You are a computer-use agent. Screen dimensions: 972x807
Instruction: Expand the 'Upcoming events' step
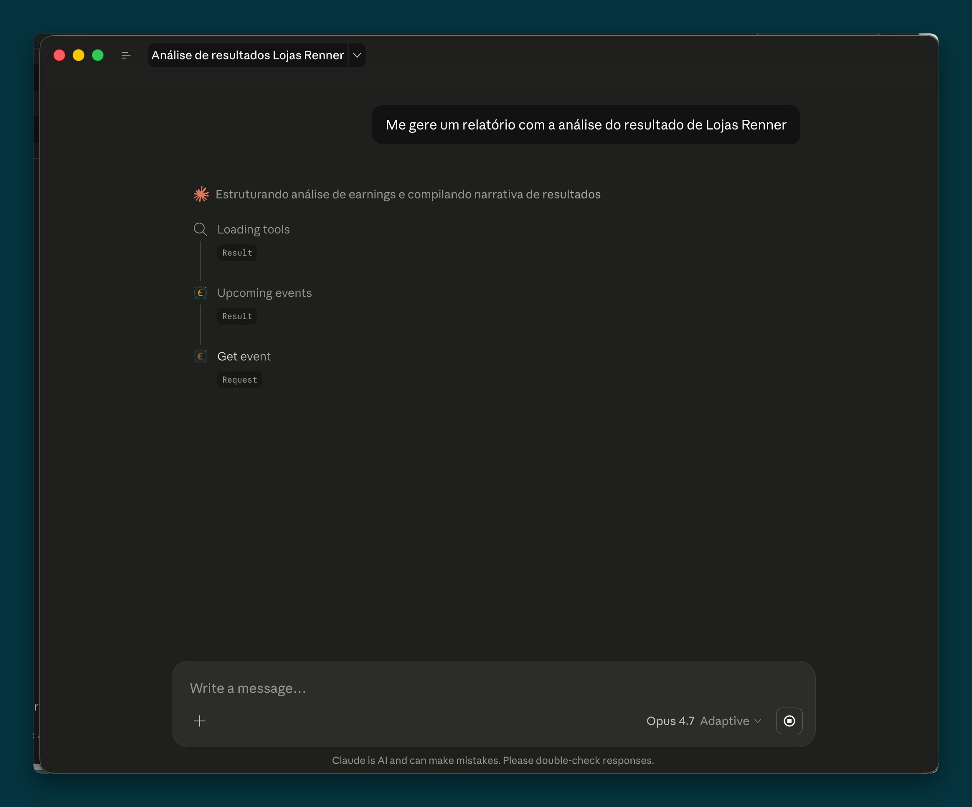264,293
